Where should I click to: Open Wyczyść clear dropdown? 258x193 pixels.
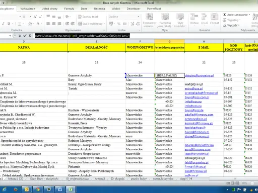tap(231, 25)
